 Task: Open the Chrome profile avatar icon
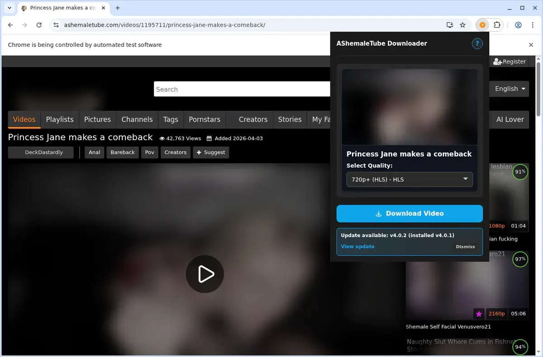coord(518,25)
